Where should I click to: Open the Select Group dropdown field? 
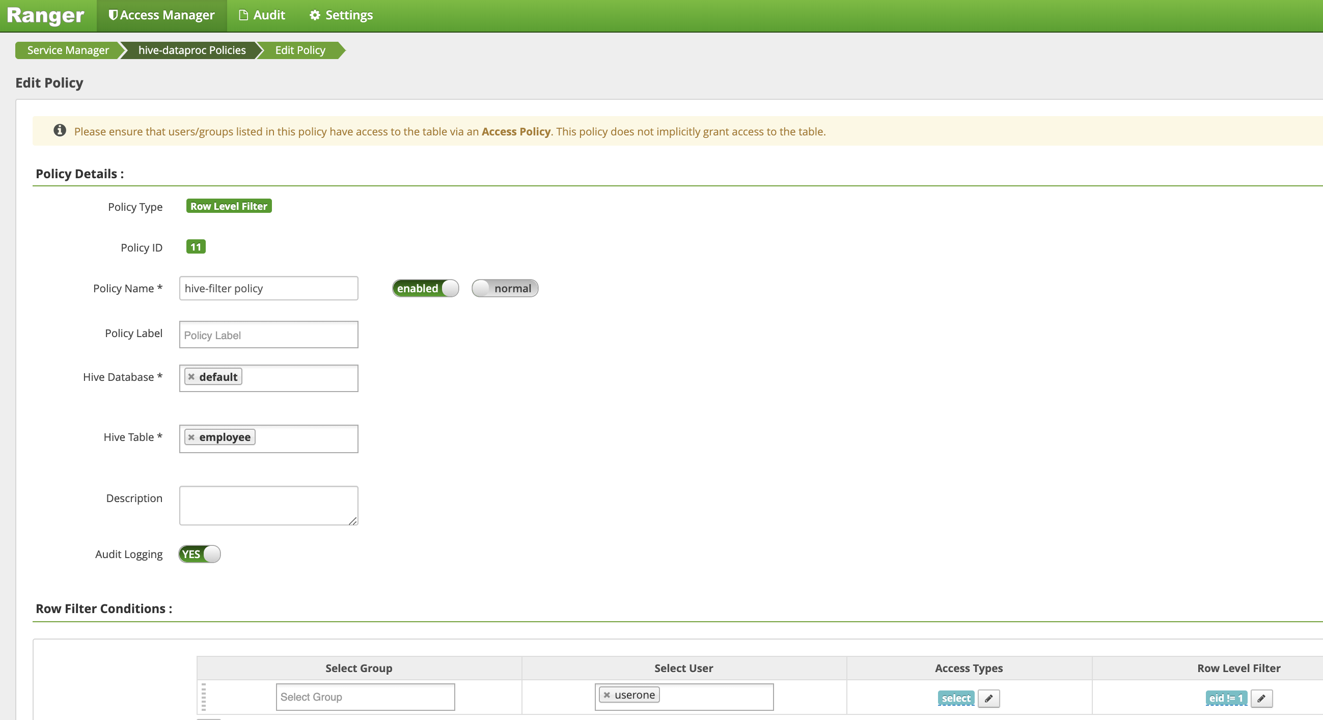coord(365,697)
